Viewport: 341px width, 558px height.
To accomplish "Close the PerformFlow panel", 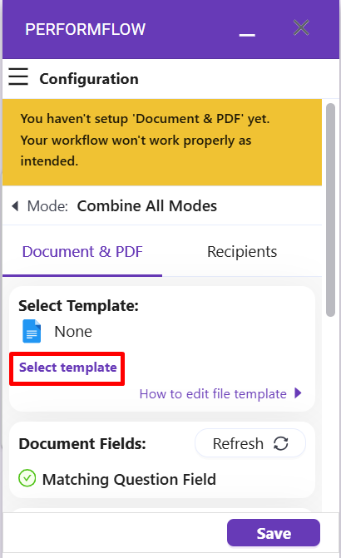I will click(301, 27).
